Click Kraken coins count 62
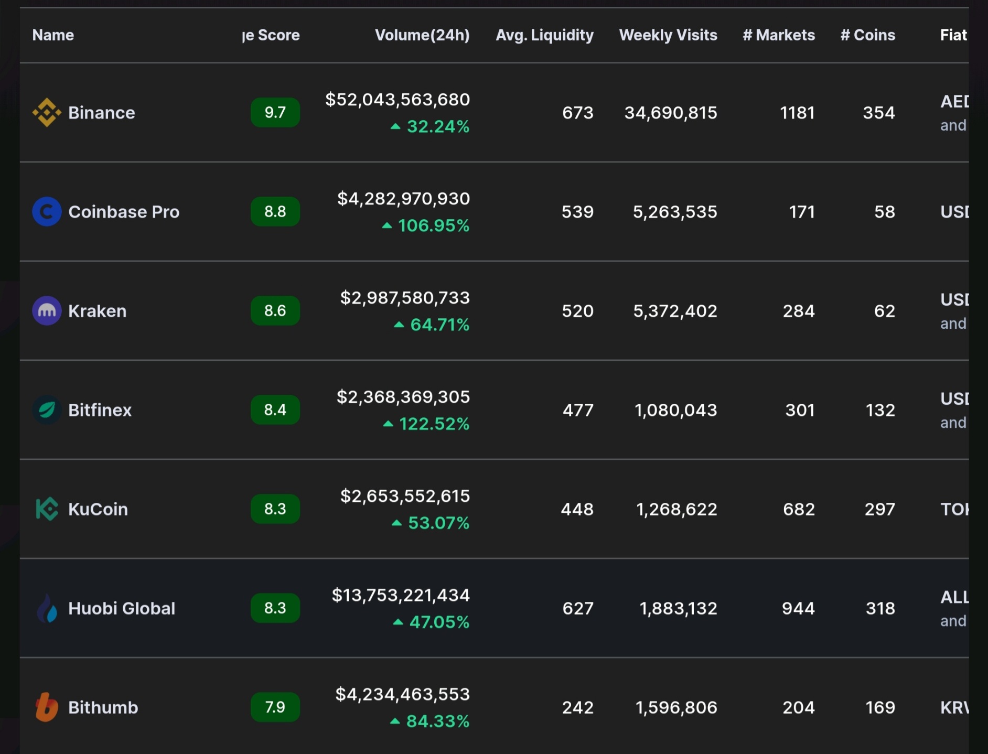Screen dimensions: 988x754 [885, 311]
